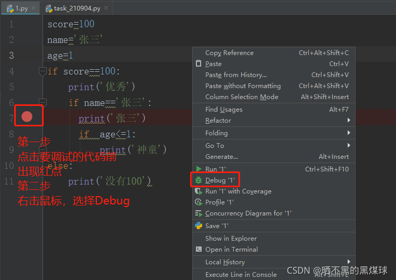The width and height of the screenshot is (396, 280).
Task: Expand the Go To submenu arrow
Action: click(349, 145)
